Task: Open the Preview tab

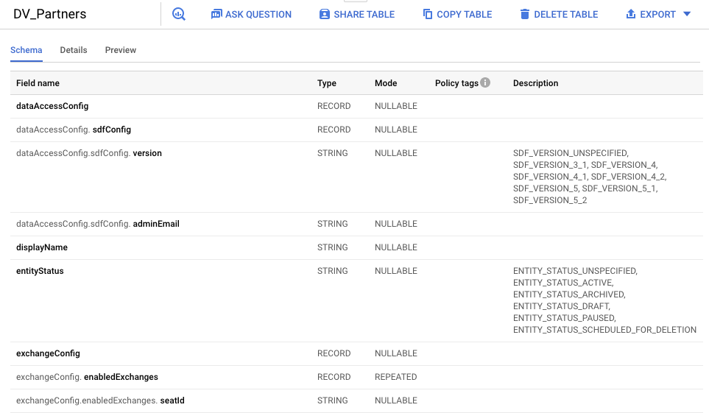Action: click(x=120, y=50)
